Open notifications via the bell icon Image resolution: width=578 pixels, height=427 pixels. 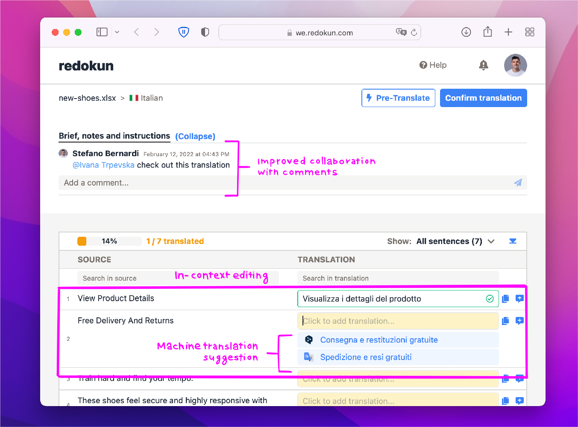point(483,65)
